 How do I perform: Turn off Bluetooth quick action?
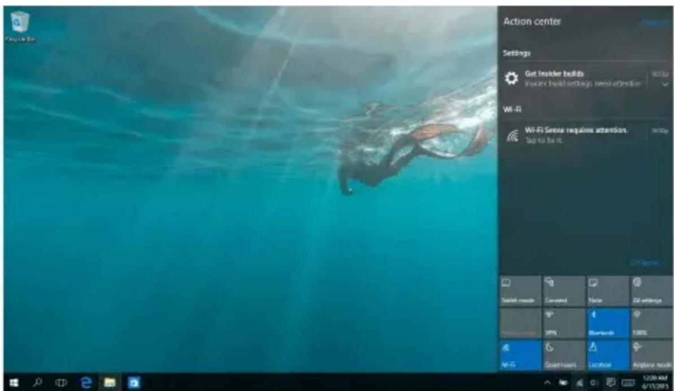[x=608, y=323]
